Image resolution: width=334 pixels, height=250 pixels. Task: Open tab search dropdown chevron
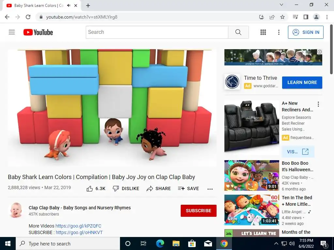pos(281,5)
